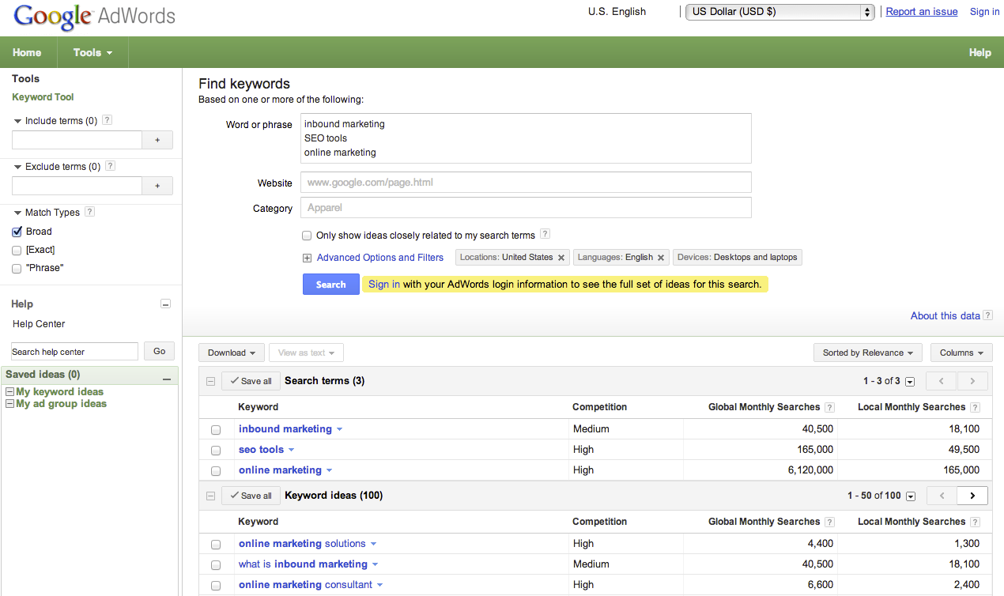Viewport: 1004px width, 596px height.
Task: Focus the Include terms input field
Action: click(77, 140)
